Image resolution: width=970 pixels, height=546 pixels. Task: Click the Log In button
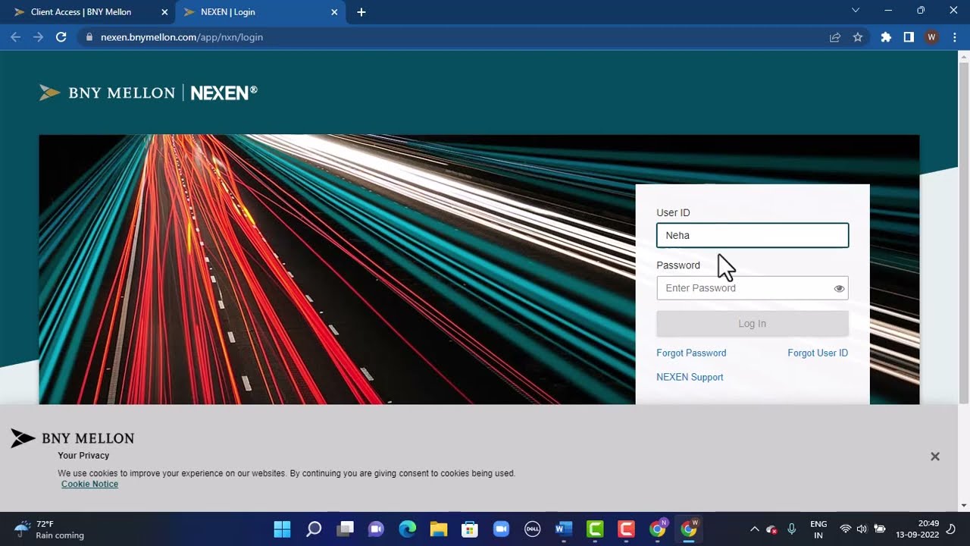point(753,324)
